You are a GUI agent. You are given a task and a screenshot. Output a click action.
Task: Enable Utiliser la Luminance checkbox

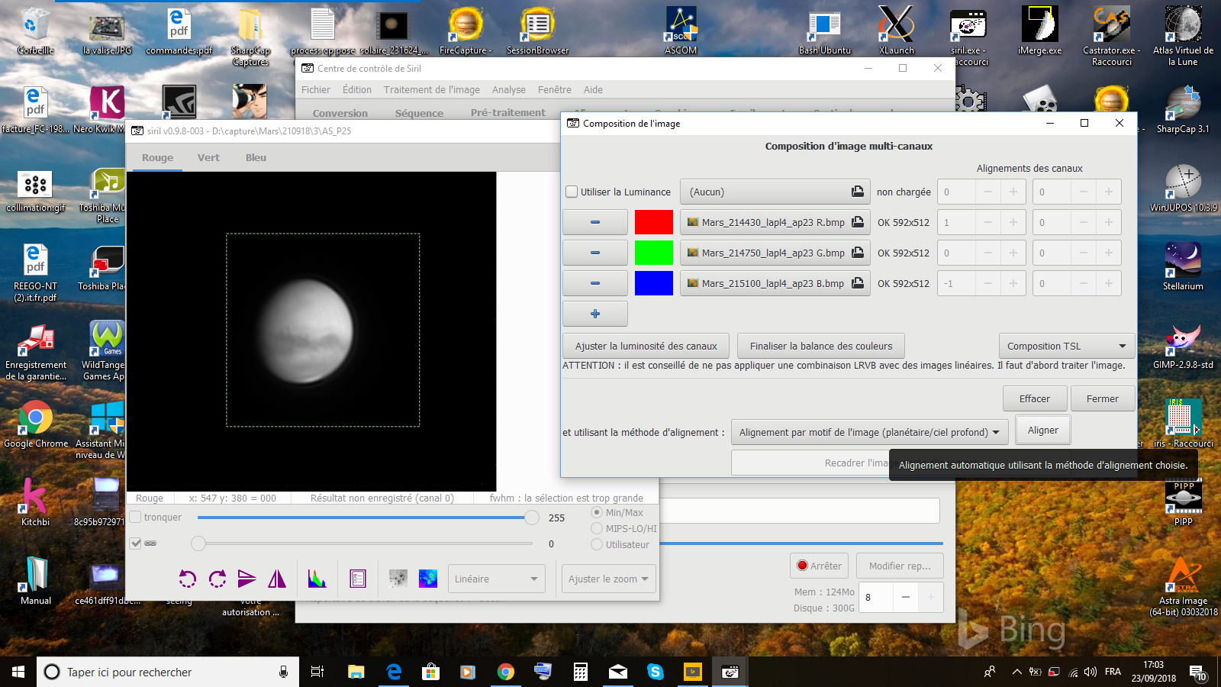[572, 192]
